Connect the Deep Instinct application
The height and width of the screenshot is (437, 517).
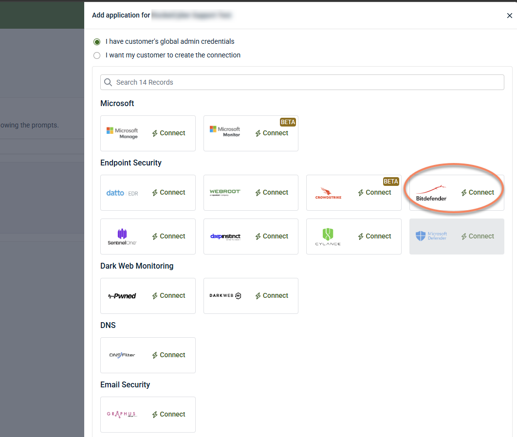coord(272,237)
